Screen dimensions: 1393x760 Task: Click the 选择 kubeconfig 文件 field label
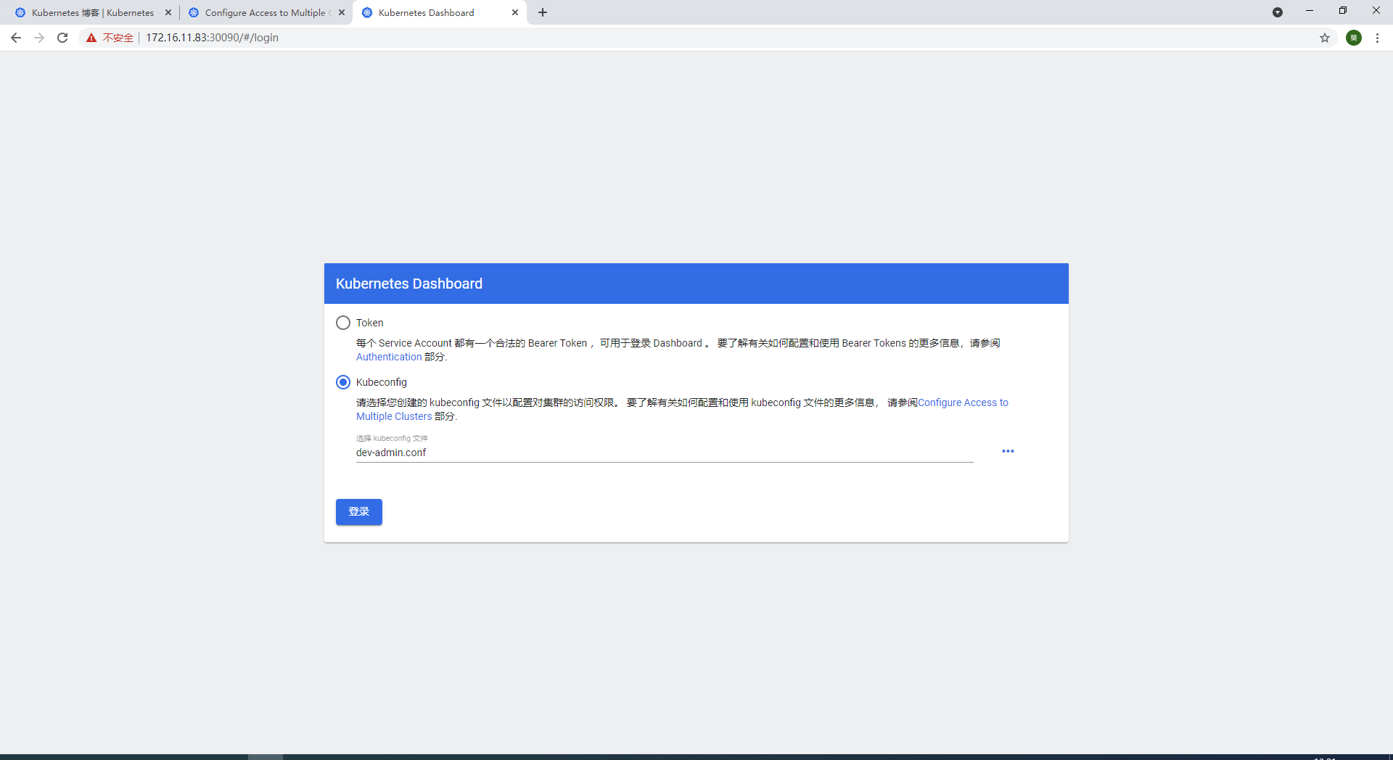[392, 438]
